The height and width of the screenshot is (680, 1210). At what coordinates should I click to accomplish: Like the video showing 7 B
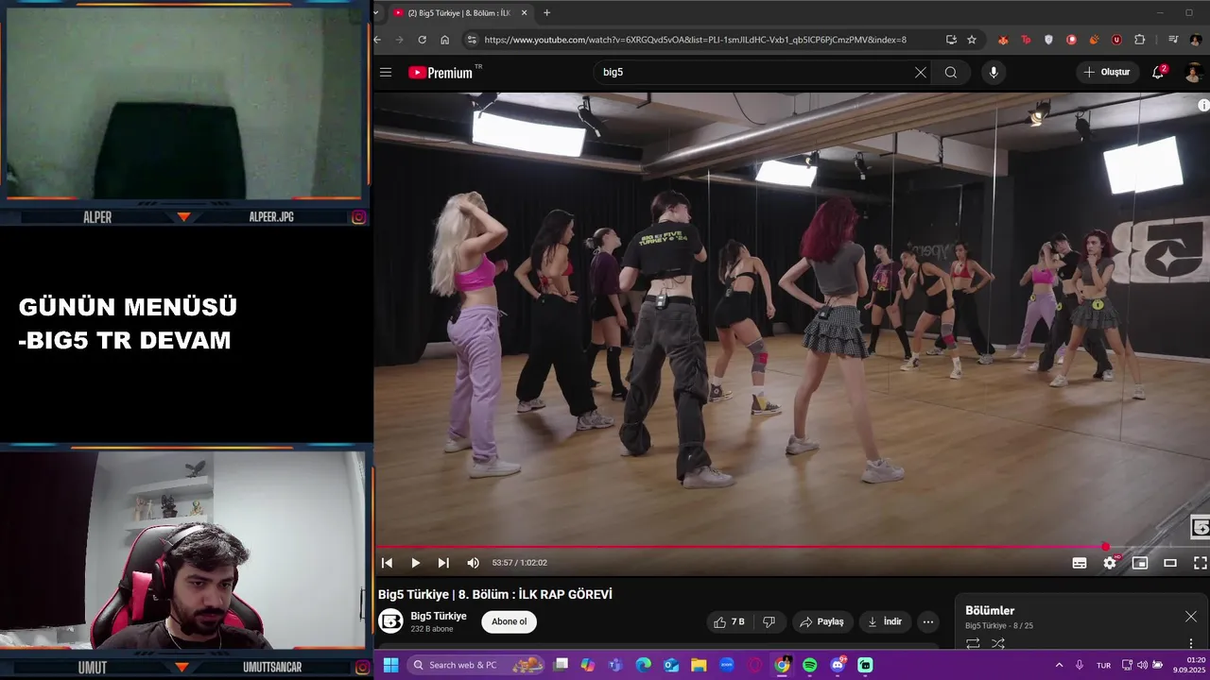[729, 621]
